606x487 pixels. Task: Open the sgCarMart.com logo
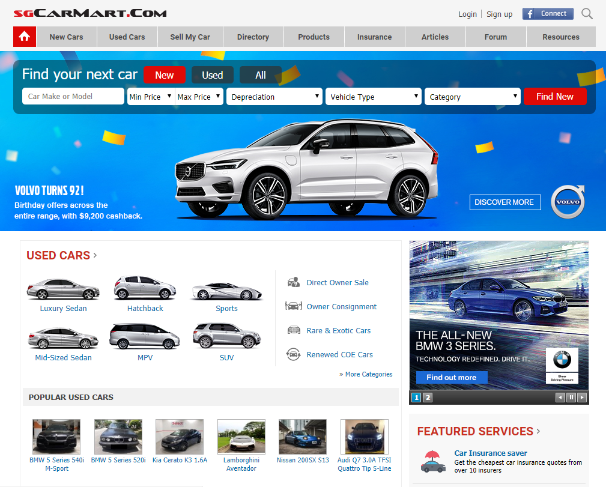(x=90, y=14)
